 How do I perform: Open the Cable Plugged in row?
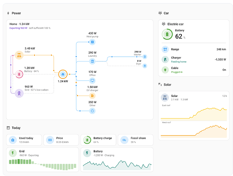point(194,70)
